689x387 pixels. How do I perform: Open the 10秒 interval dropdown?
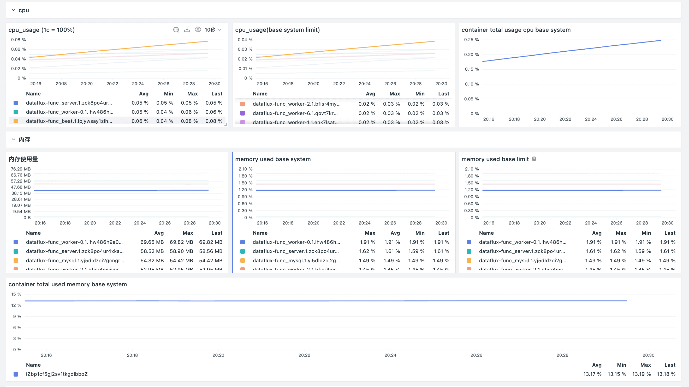213,30
